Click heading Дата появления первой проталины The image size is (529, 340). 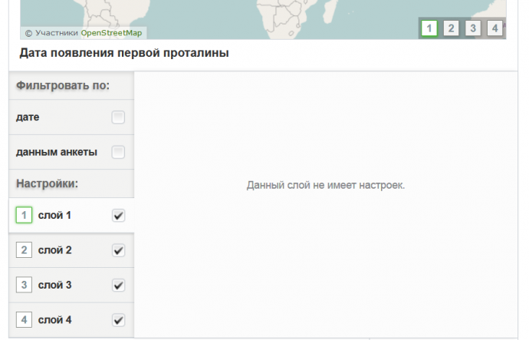pos(124,53)
